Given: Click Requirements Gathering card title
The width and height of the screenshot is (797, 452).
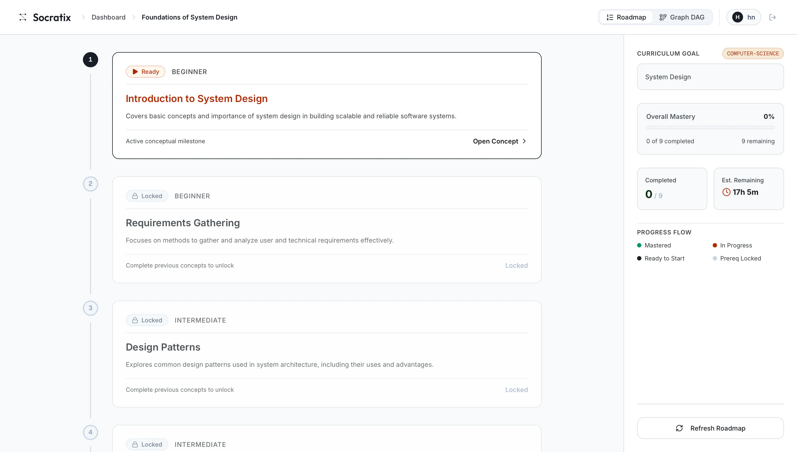Looking at the screenshot, I should pyautogui.click(x=183, y=223).
